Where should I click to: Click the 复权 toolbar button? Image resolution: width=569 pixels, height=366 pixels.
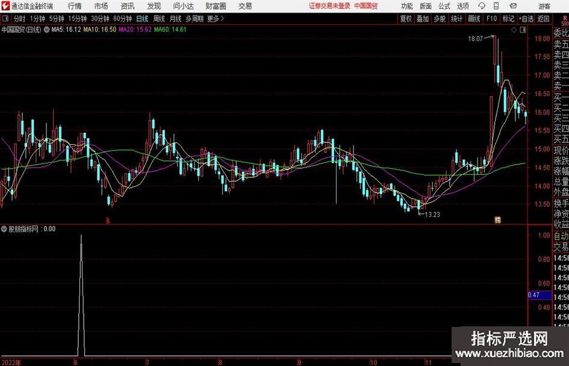[x=406, y=19]
